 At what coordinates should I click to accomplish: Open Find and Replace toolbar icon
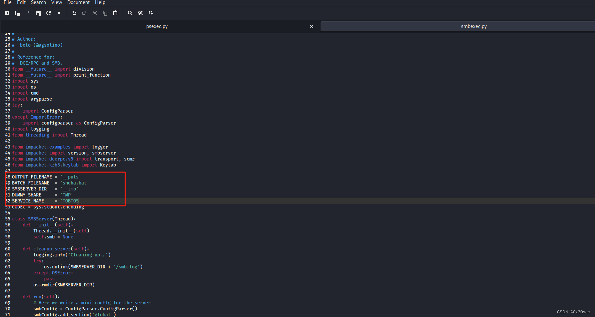pyautogui.click(x=141, y=13)
